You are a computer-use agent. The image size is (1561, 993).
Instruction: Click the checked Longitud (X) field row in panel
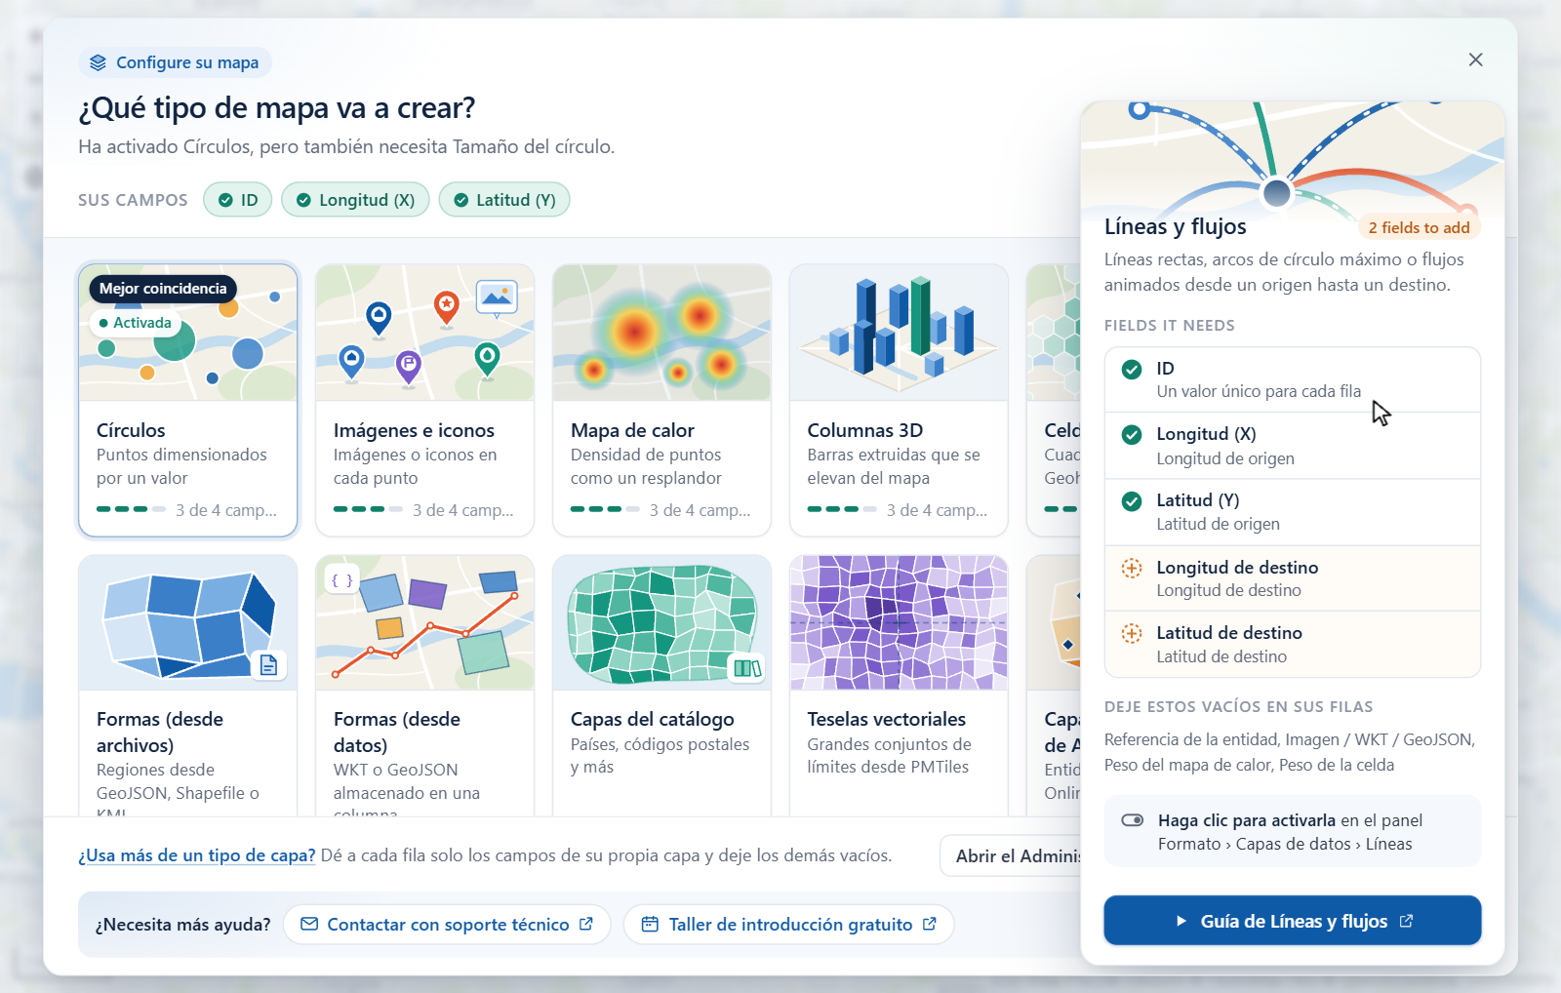[x=1293, y=446]
